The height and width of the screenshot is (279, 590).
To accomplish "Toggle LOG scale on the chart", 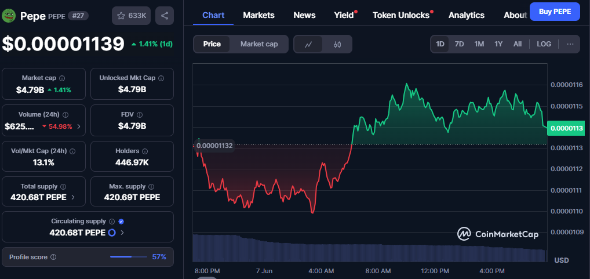I will tap(544, 44).
